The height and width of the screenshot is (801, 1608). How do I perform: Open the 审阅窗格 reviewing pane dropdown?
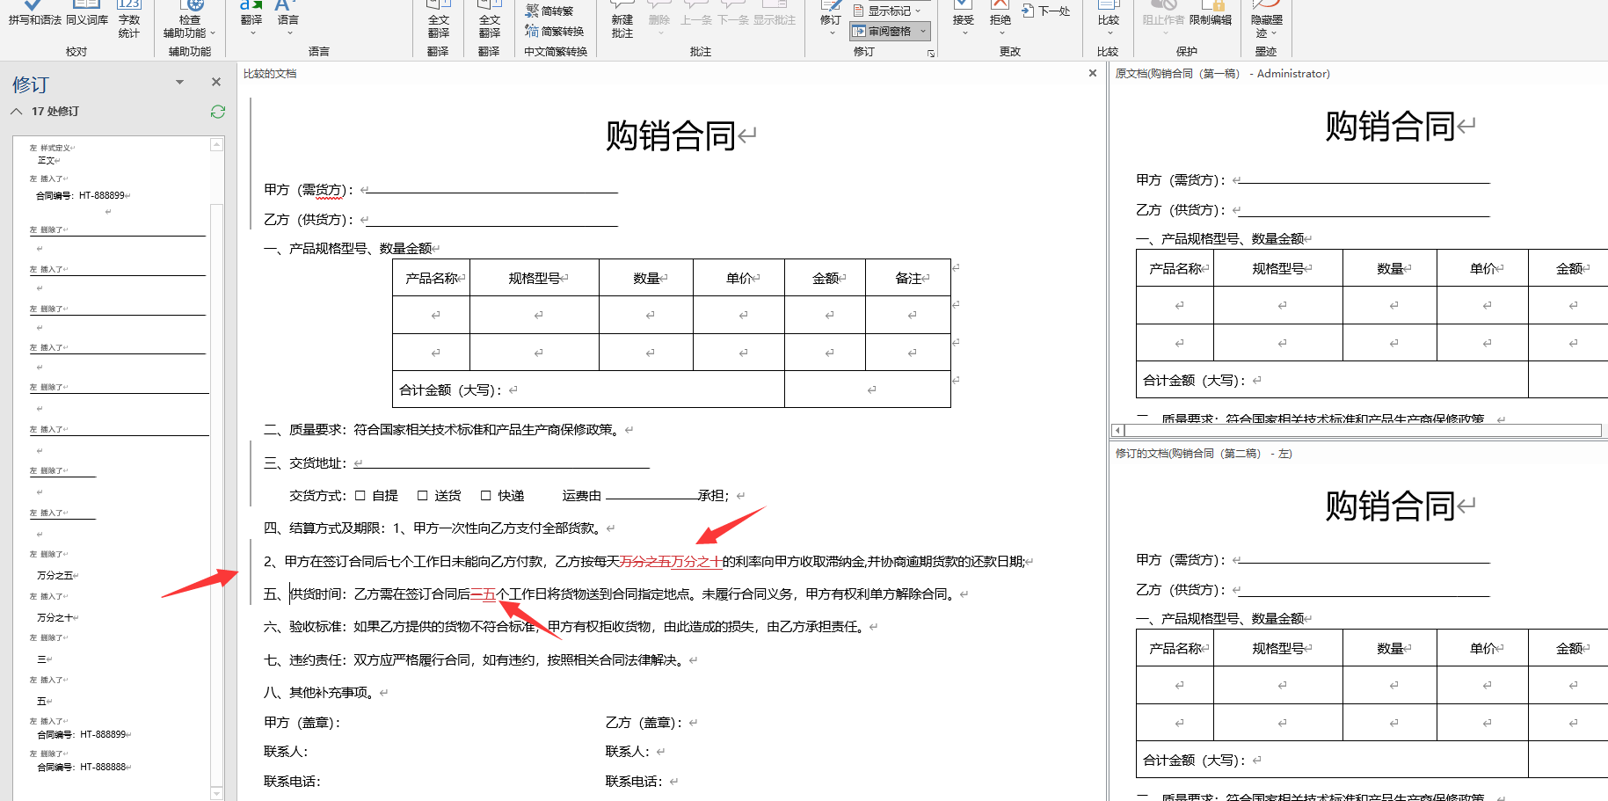[922, 32]
